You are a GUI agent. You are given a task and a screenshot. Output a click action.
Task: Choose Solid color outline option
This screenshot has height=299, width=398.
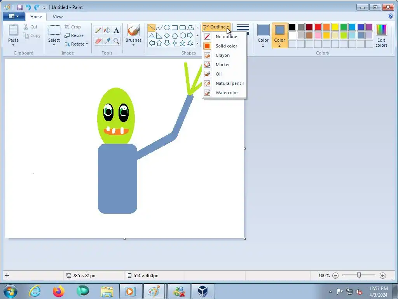point(224,46)
